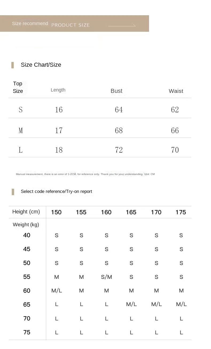Click the 75 weight row label
The image size is (211, 349).
[27, 332]
